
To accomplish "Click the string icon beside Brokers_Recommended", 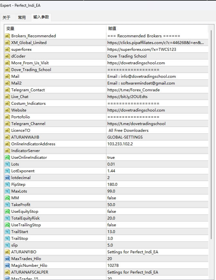I will (x=7, y=36).
